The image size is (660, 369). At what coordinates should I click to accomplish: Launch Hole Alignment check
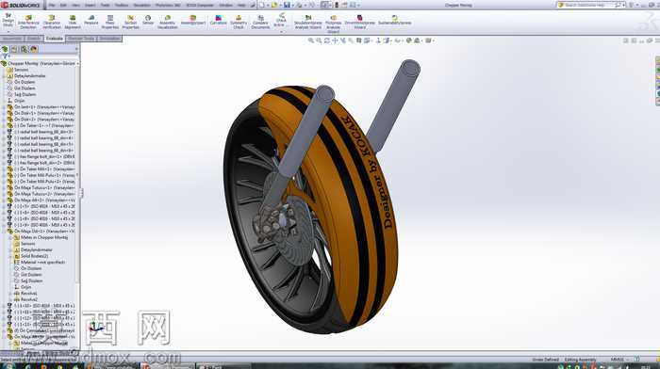pyautogui.click(x=73, y=22)
